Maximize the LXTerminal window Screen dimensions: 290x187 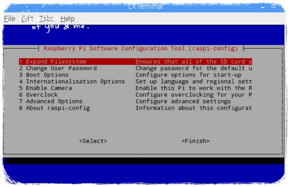coord(273,6)
